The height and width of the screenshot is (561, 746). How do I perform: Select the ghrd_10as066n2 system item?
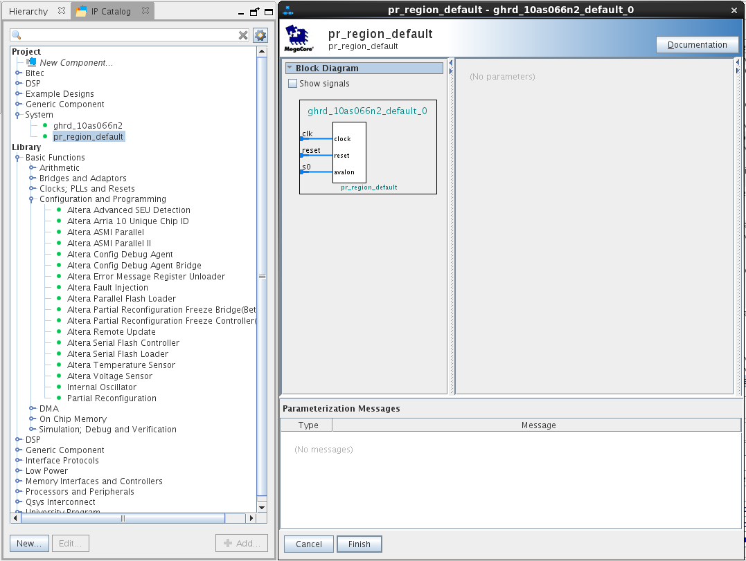click(x=88, y=125)
